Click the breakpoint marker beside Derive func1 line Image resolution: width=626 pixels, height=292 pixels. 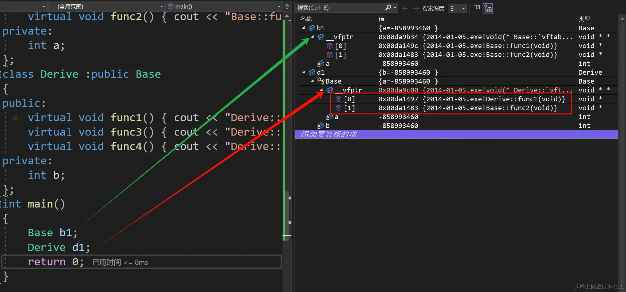pyautogui.click(x=16, y=118)
